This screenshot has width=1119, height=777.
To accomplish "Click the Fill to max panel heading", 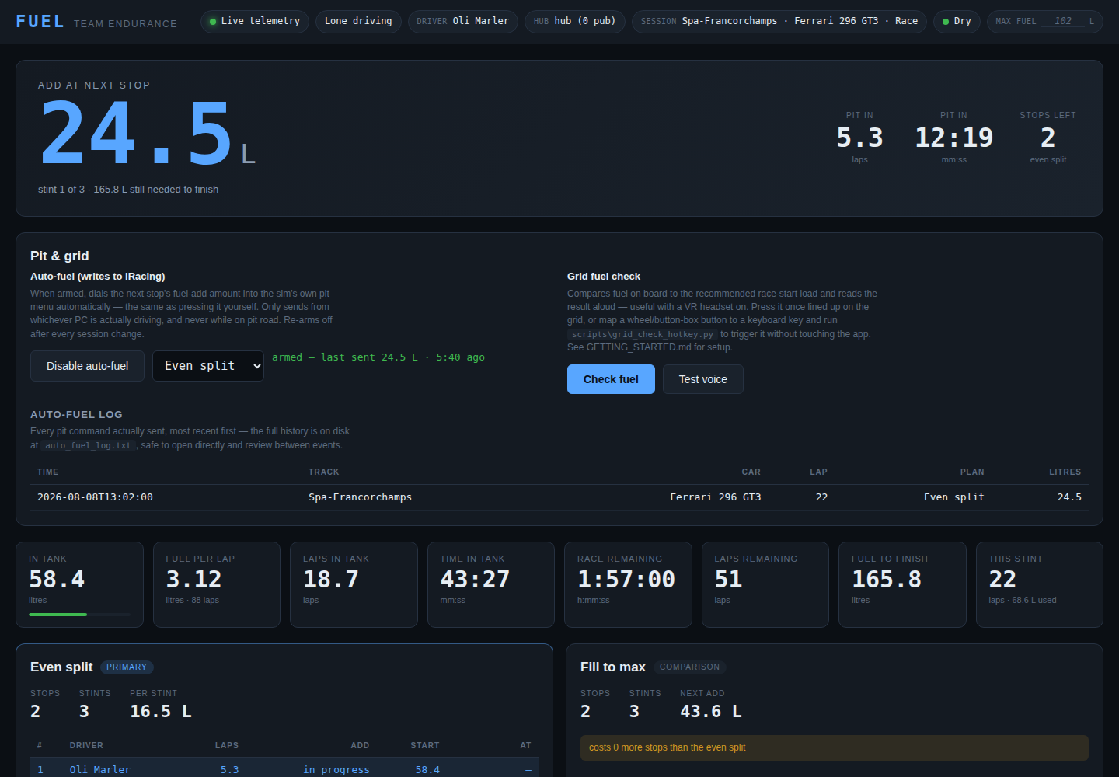I will [613, 667].
